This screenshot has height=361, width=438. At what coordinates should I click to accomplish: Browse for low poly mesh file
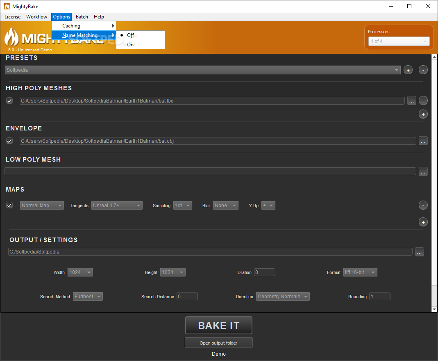[x=423, y=171]
